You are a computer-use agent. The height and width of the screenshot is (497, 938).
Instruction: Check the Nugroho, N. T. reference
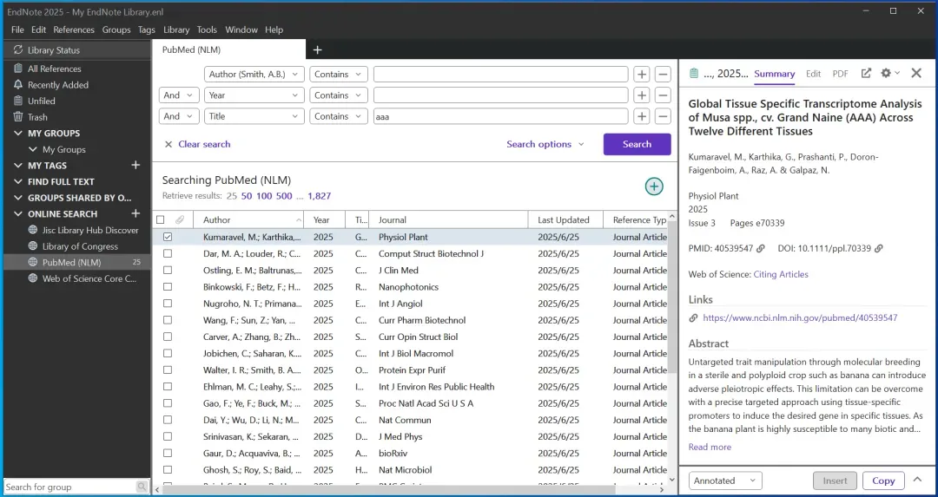tap(168, 304)
